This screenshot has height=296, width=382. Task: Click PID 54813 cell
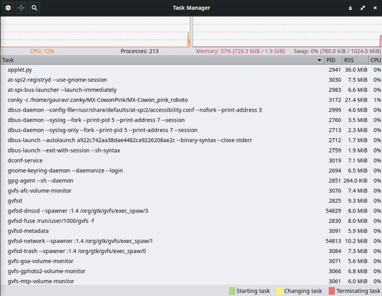(x=333, y=241)
